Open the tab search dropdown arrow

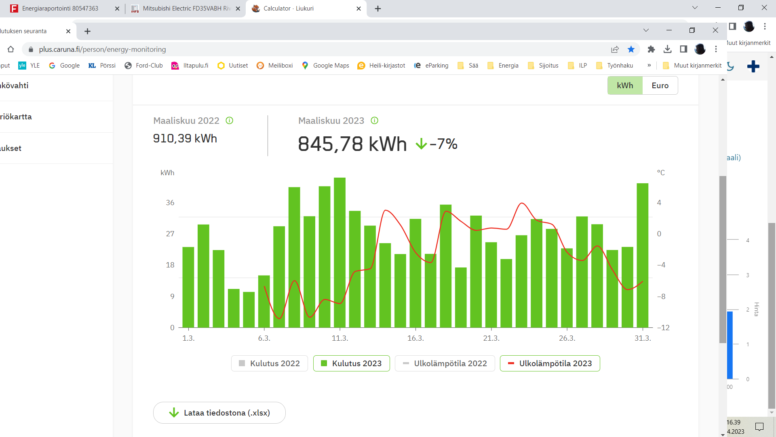coord(646,31)
